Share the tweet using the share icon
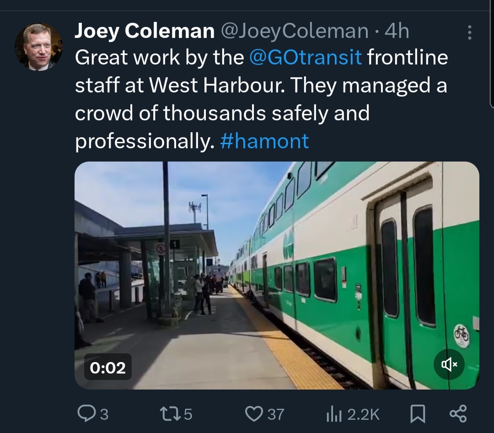The height and width of the screenshot is (433, 494). coord(458,414)
